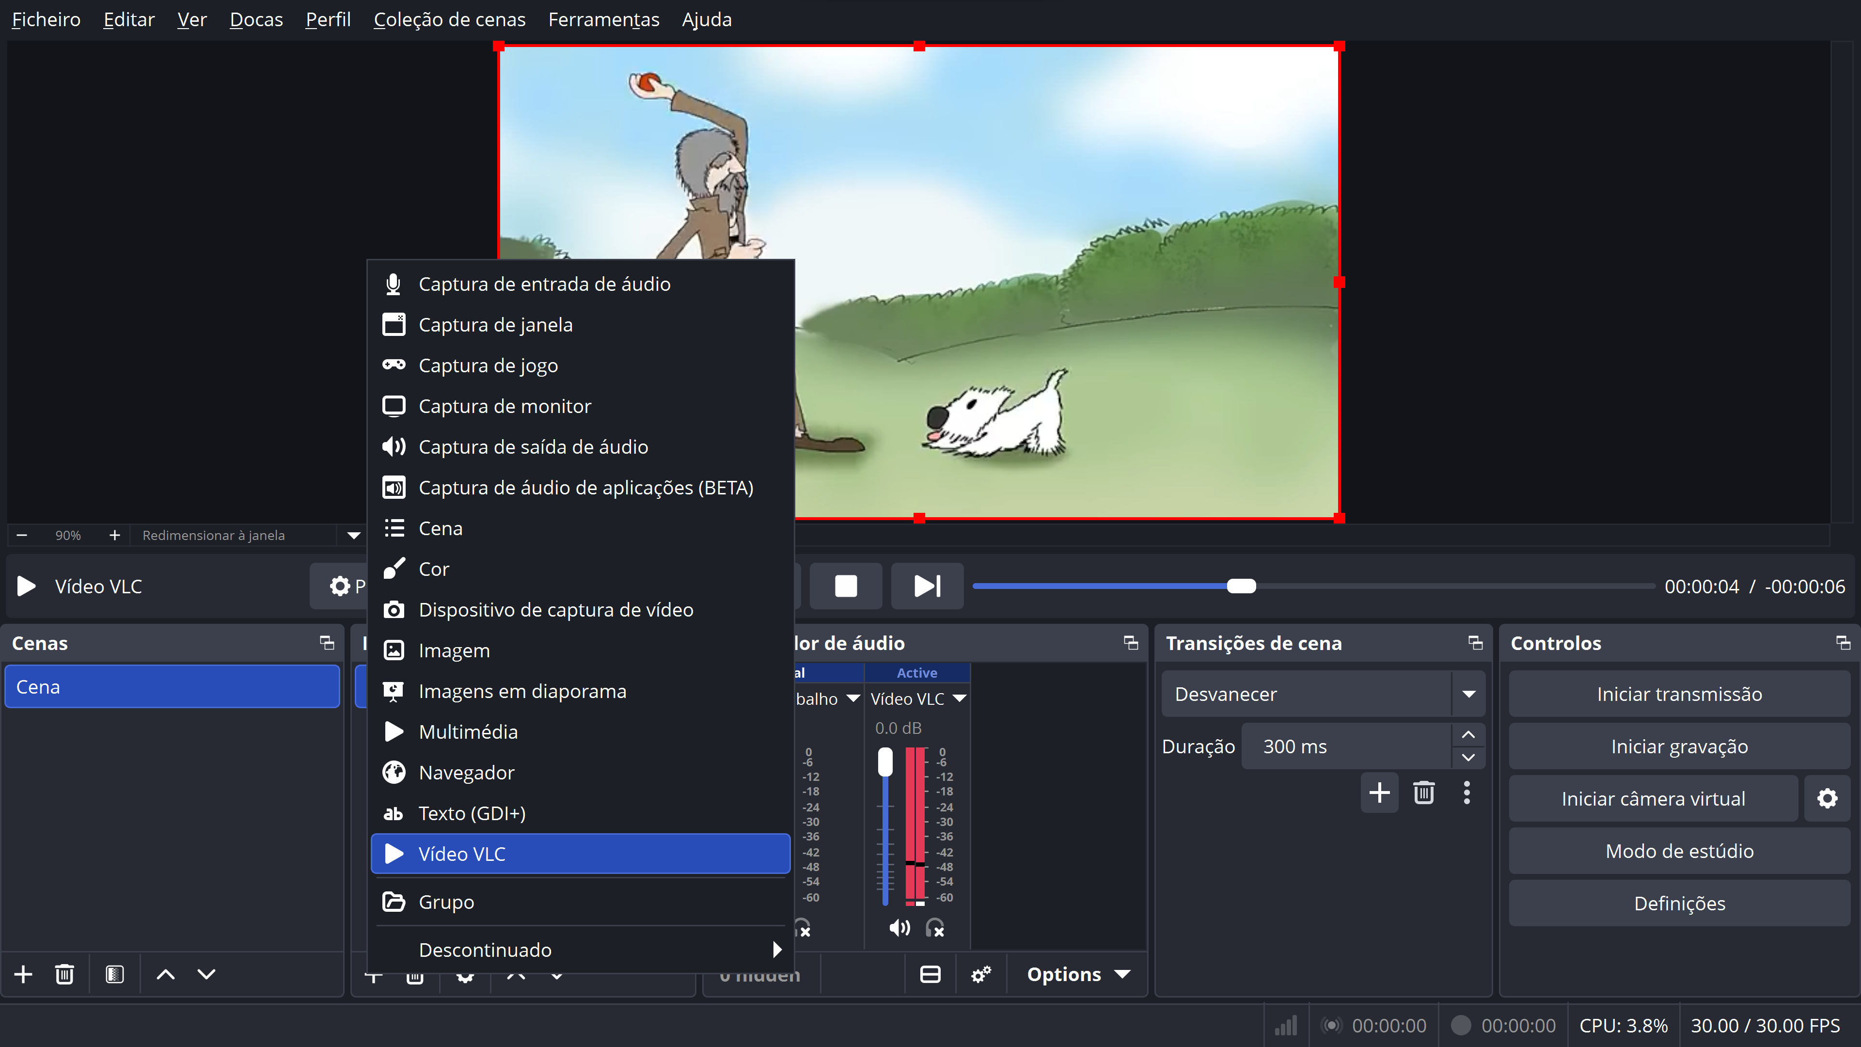The image size is (1861, 1047).
Task: Select Captura de jogo source
Action: point(580,365)
